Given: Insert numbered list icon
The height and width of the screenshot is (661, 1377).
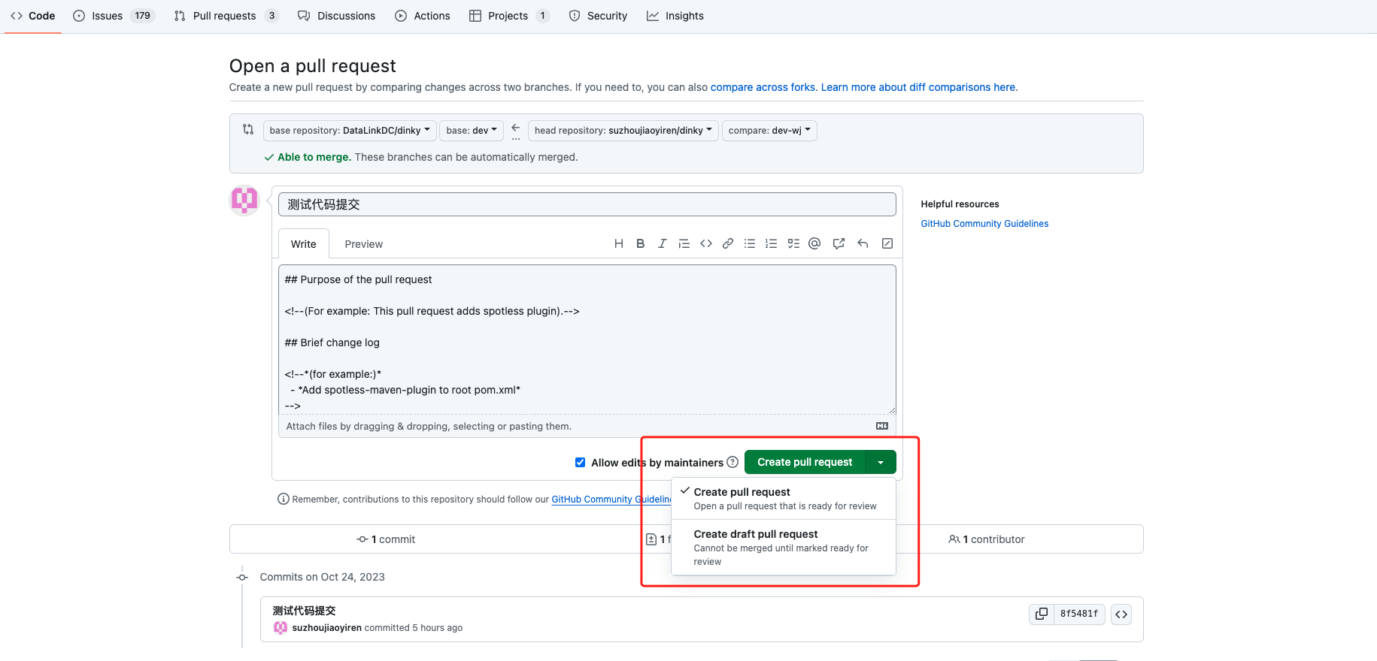Looking at the screenshot, I should coord(771,243).
